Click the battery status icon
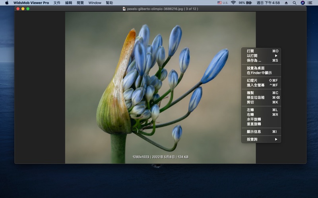This screenshot has height=198, width=318. 249,3
